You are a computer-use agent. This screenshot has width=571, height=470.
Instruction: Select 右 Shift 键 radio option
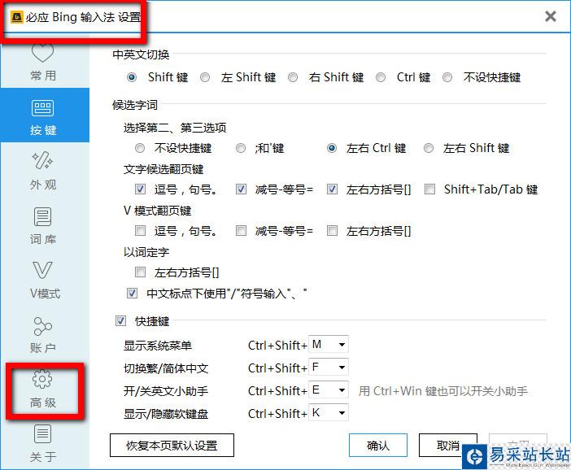(293, 77)
